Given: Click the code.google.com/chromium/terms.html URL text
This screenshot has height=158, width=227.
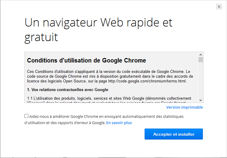Looking at the screenshot, I should click(x=147, y=81).
